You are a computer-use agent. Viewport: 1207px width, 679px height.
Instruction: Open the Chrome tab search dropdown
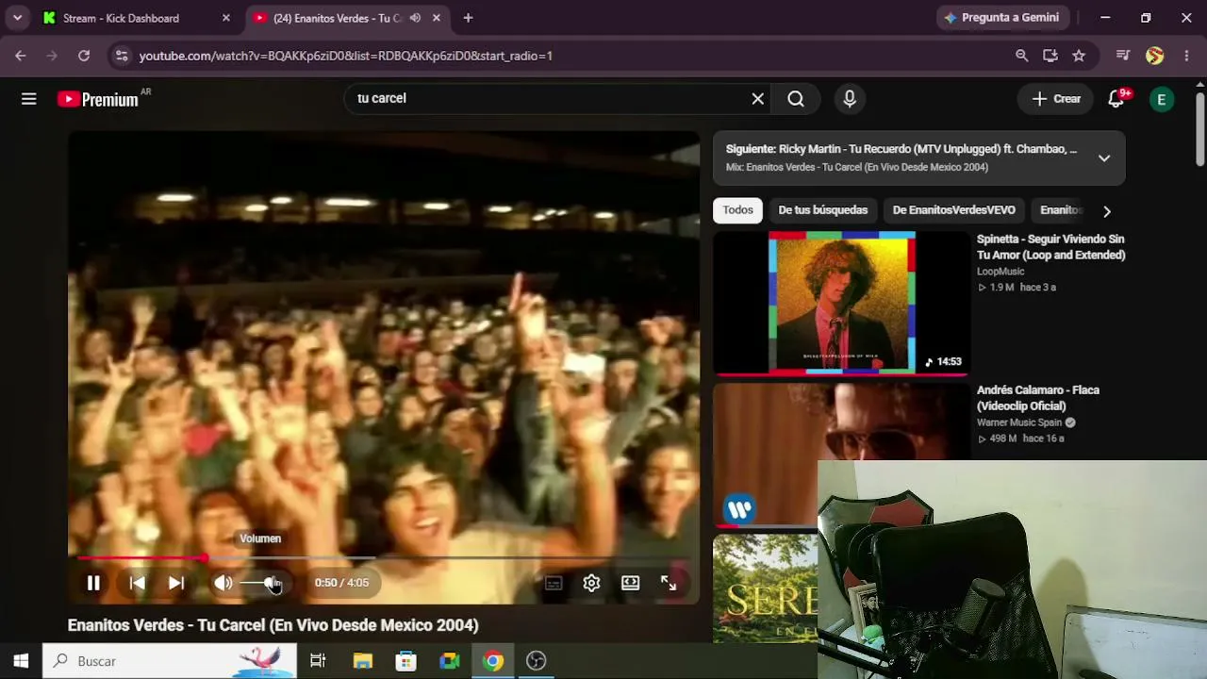17,18
